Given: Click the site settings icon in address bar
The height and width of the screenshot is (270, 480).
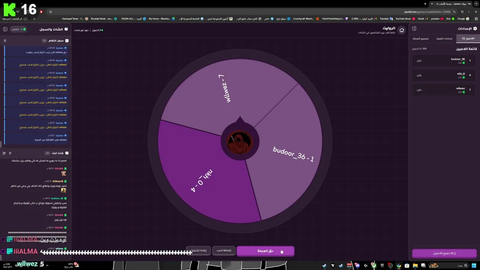Looking at the screenshot, I should tap(454, 12).
